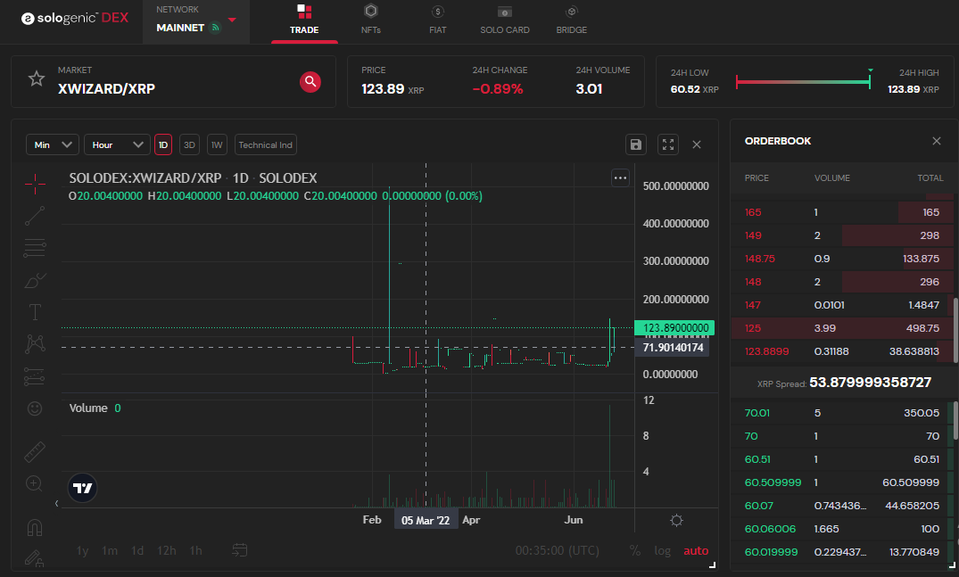Click the asks list scrollbar in orderbook
This screenshot has width=959, height=577.
click(956, 329)
